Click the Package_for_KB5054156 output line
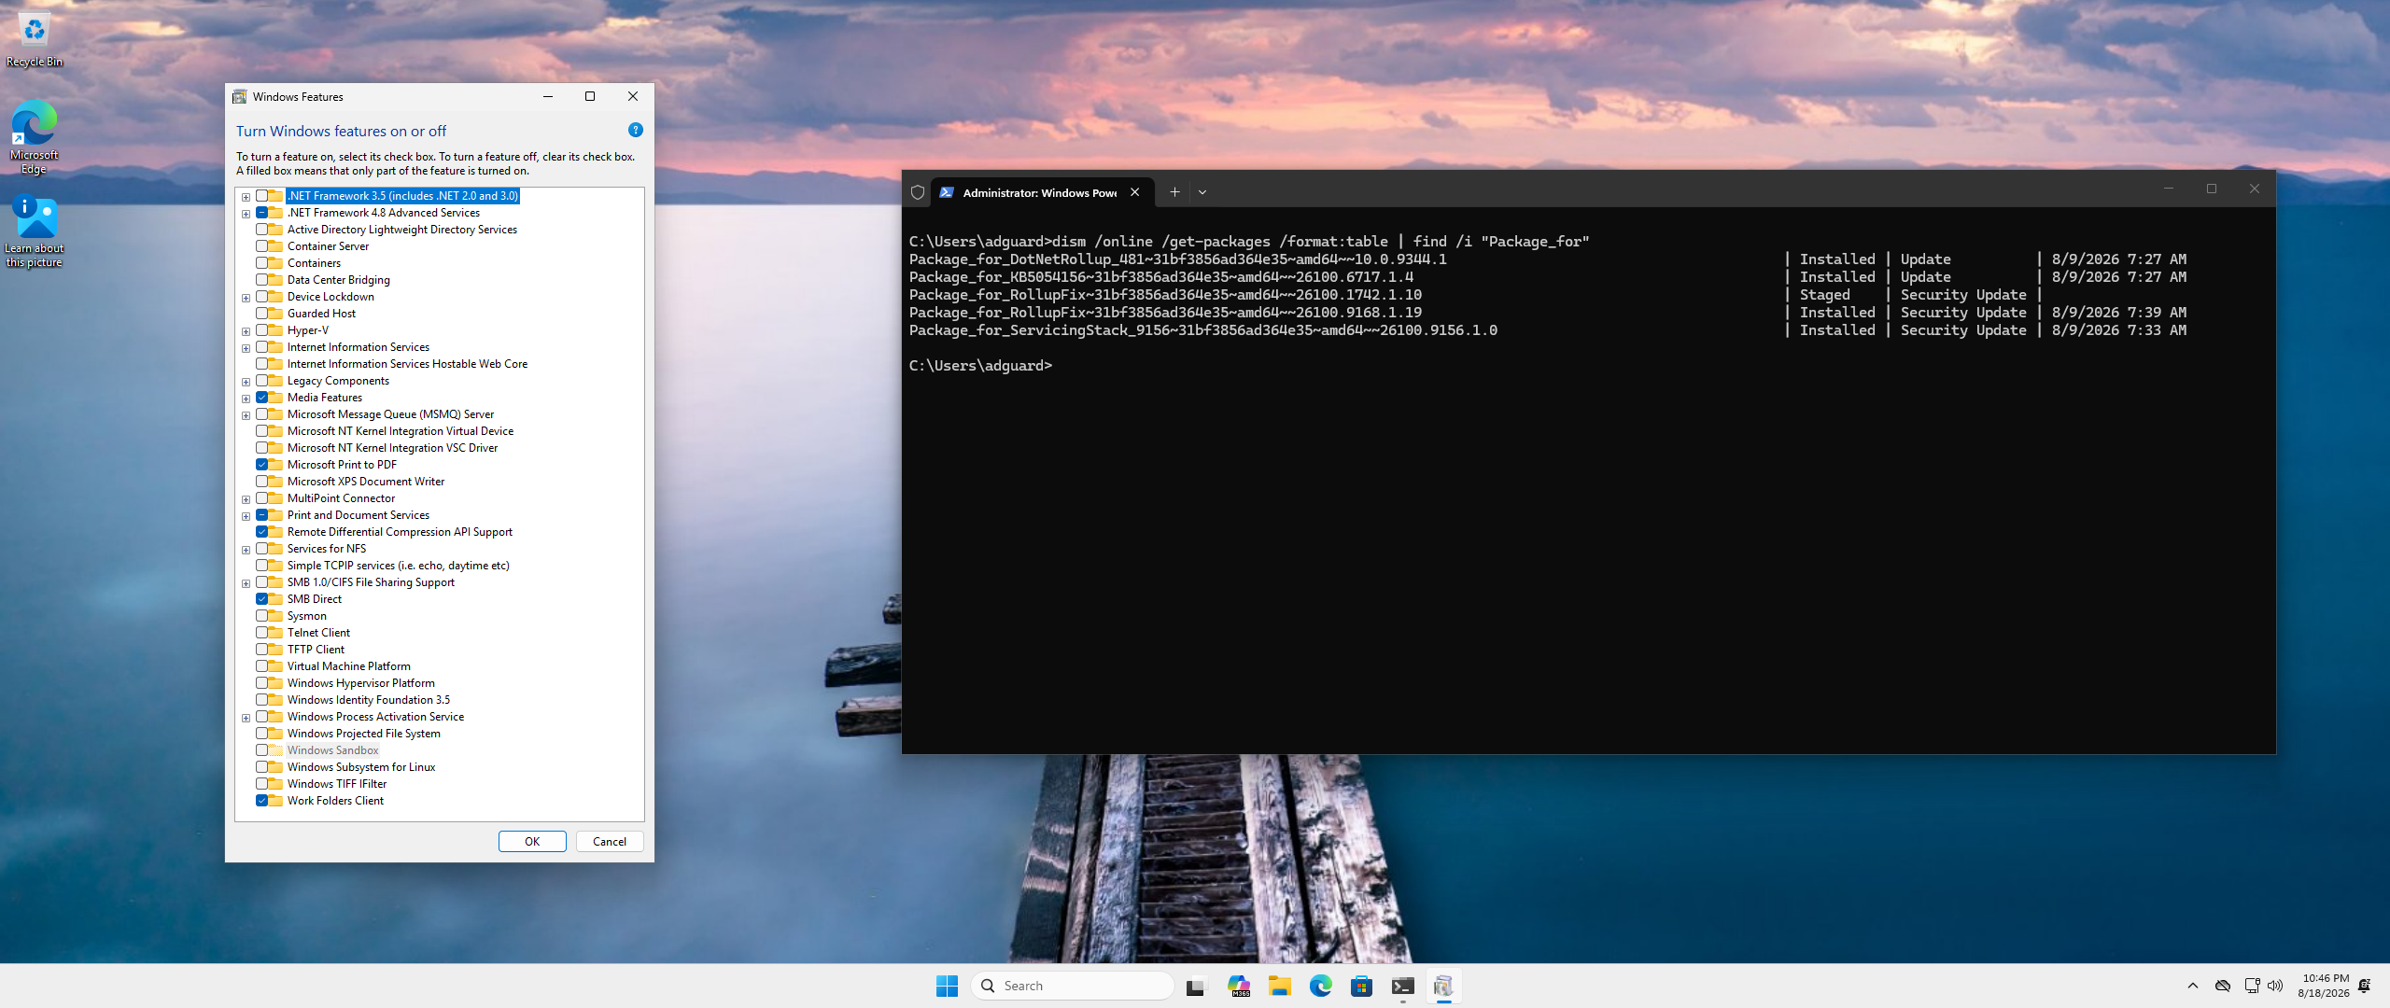This screenshot has height=1008, width=2390. 1548,277
